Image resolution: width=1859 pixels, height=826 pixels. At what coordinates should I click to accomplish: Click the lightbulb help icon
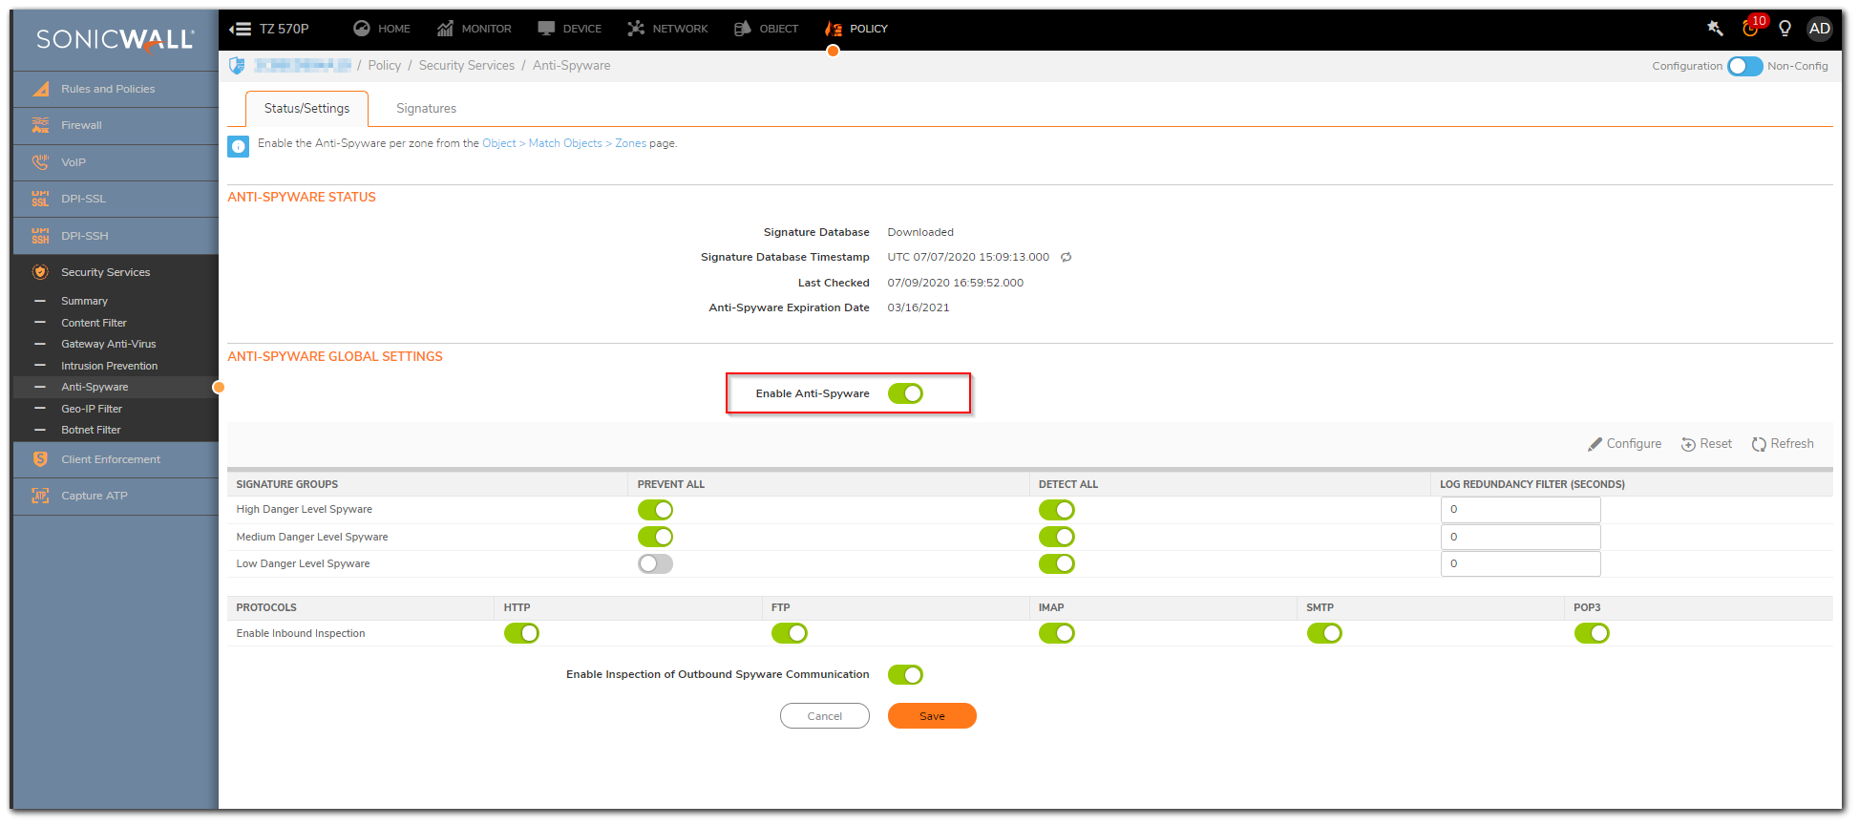click(1785, 29)
